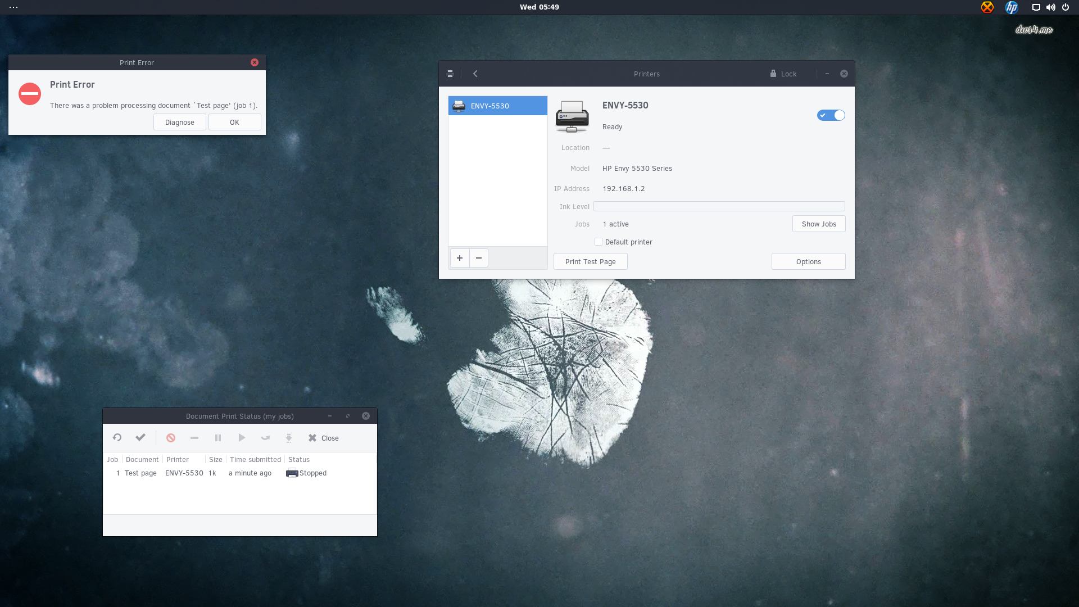Click the HP tray icon in top bar
The width and height of the screenshot is (1079, 607).
[x=1012, y=7]
